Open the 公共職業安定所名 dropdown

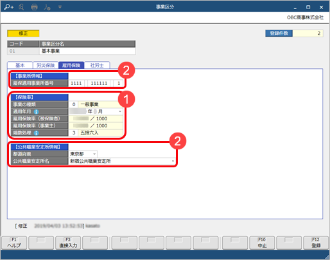[173, 161]
